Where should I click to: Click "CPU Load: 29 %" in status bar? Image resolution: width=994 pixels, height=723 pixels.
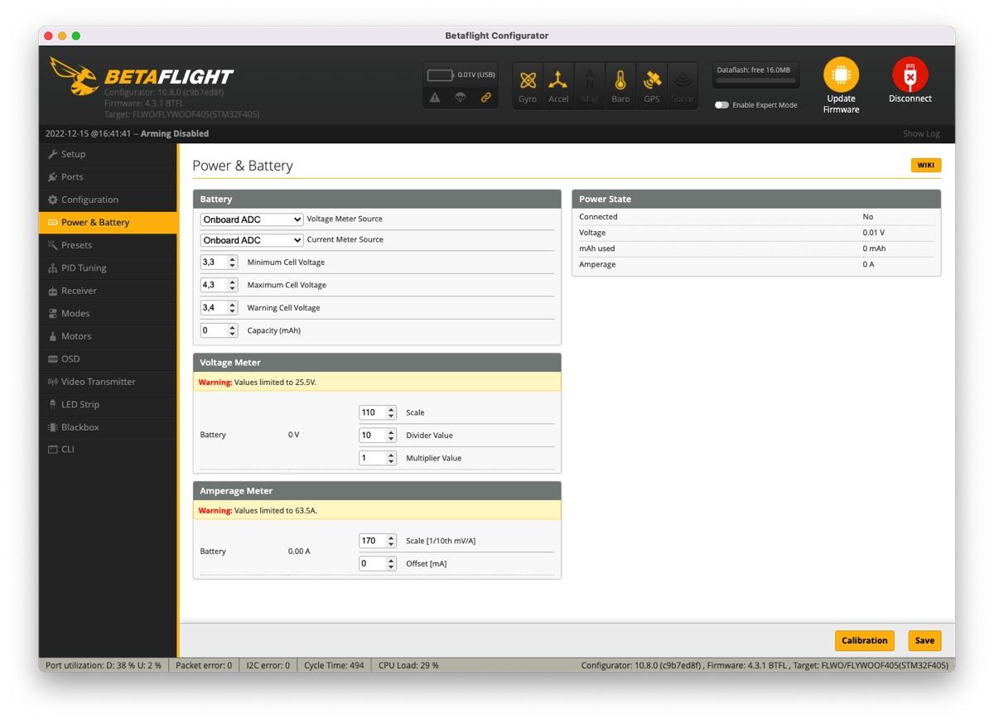coord(408,665)
